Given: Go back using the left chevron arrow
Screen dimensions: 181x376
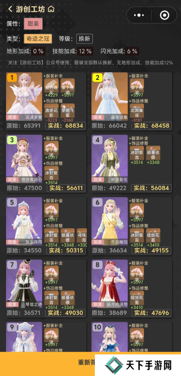Looking at the screenshot, I should [x=10, y=9].
